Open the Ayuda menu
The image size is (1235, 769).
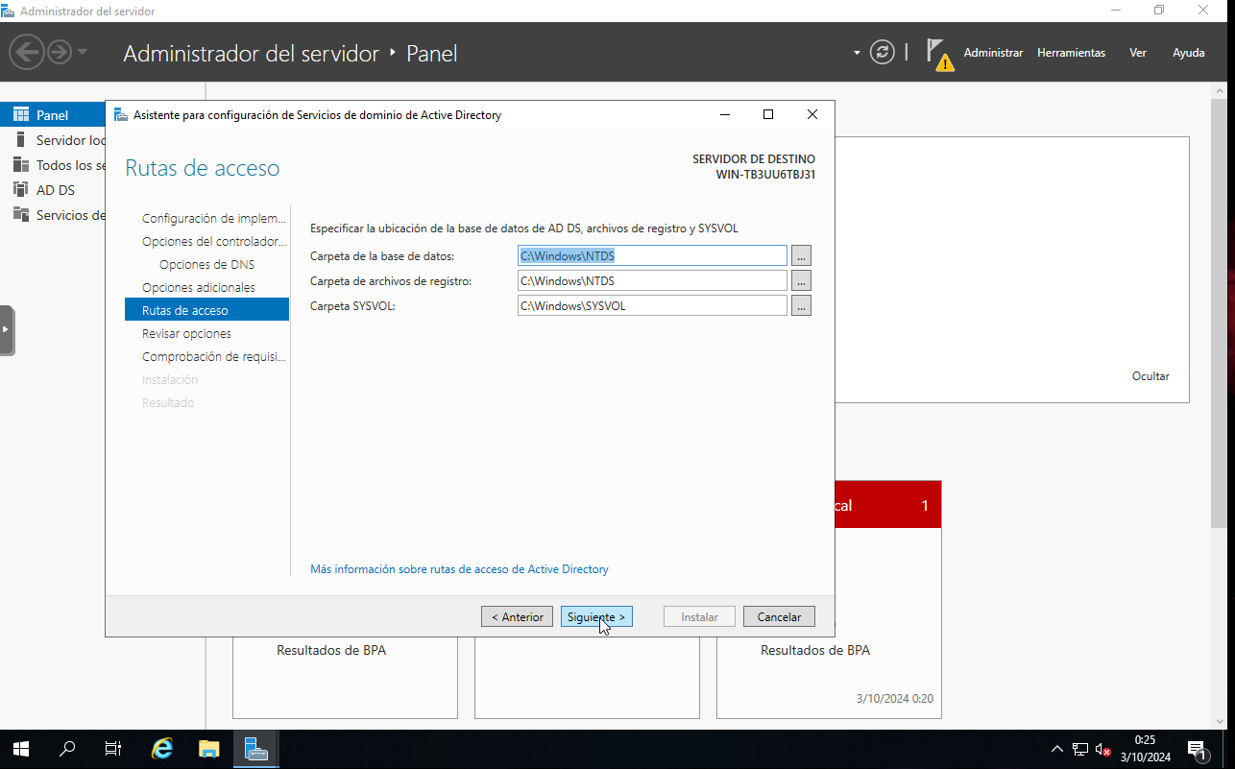(x=1188, y=53)
